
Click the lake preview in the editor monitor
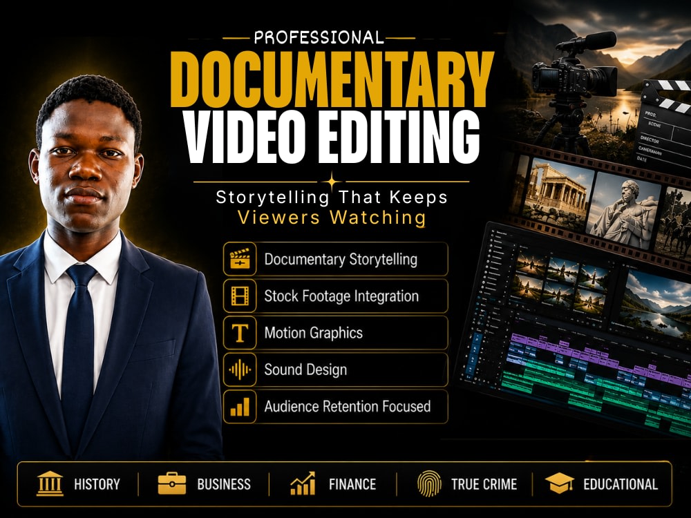tap(656, 305)
